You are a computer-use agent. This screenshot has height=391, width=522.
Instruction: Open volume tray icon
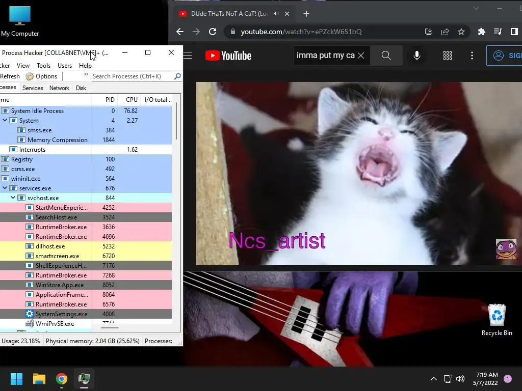(460, 379)
